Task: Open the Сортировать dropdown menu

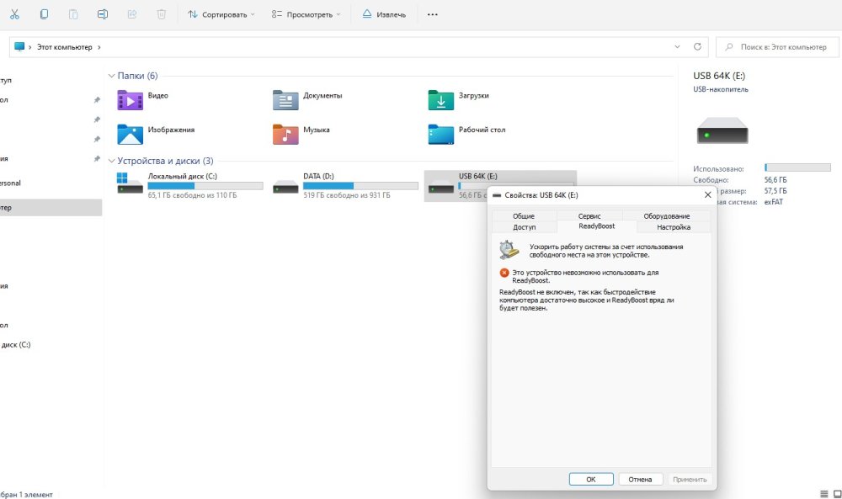Action: click(221, 14)
